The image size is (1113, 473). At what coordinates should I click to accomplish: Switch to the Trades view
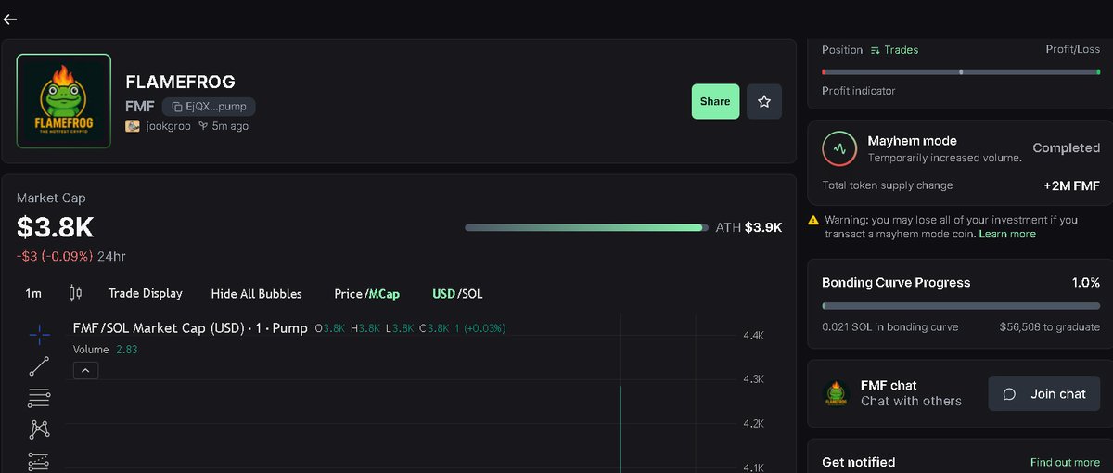coord(894,49)
